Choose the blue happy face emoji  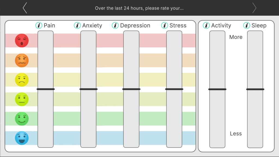click(22, 138)
